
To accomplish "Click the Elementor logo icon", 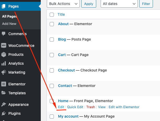I will pyautogui.click(x=4, y=84).
